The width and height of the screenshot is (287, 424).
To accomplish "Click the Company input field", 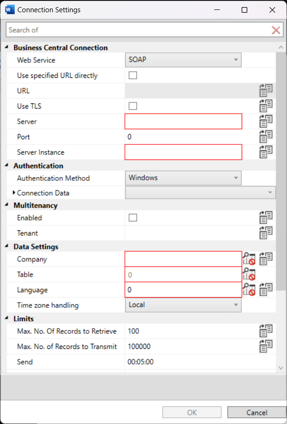I will click(x=183, y=259).
